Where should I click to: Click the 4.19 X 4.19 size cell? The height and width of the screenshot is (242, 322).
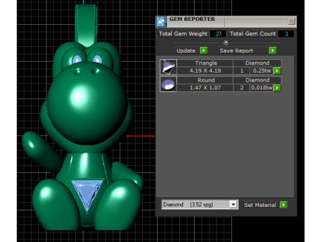click(205, 71)
